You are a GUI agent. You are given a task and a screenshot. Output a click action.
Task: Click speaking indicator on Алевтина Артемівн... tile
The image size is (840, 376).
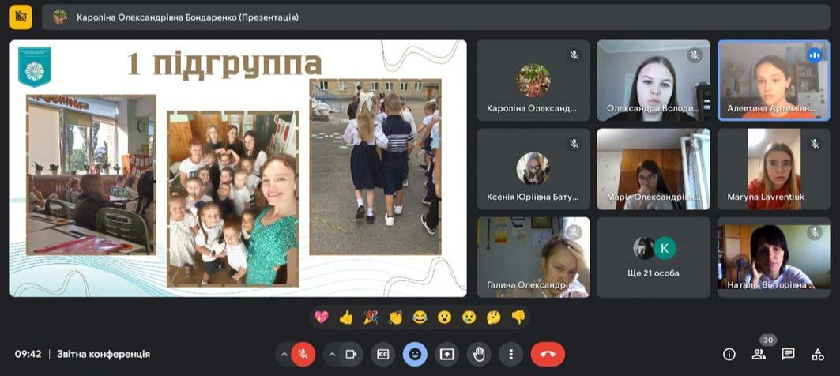click(x=814, y=55)
